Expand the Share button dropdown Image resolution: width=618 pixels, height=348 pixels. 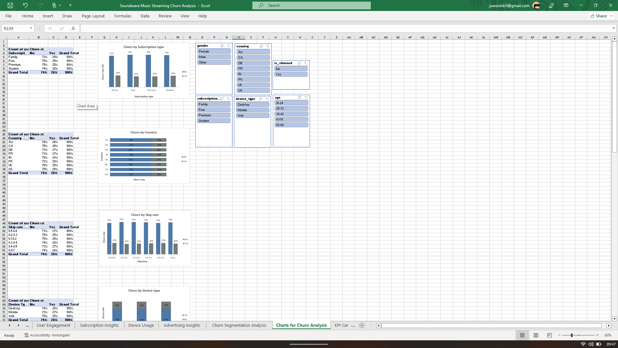click(611, 16)
